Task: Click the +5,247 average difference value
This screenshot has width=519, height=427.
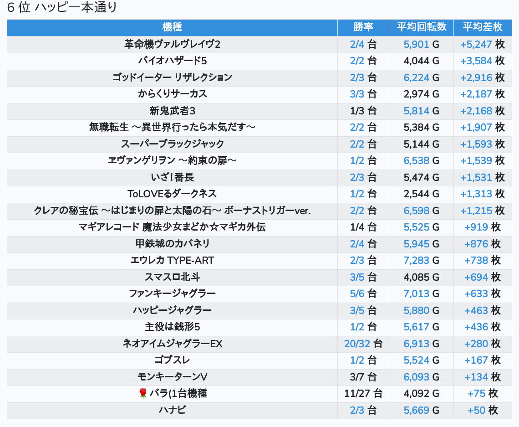Action: 476,44
